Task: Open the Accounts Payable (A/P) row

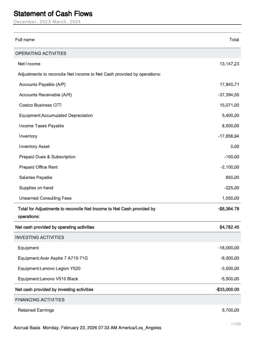Action: tap(127, 84)
